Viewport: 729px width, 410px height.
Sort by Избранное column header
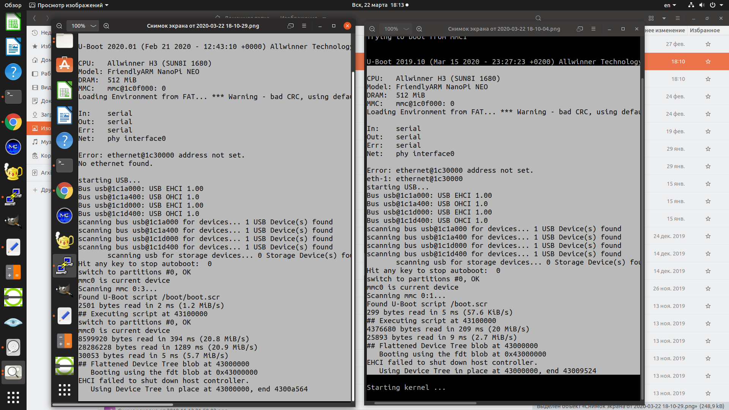705,30
